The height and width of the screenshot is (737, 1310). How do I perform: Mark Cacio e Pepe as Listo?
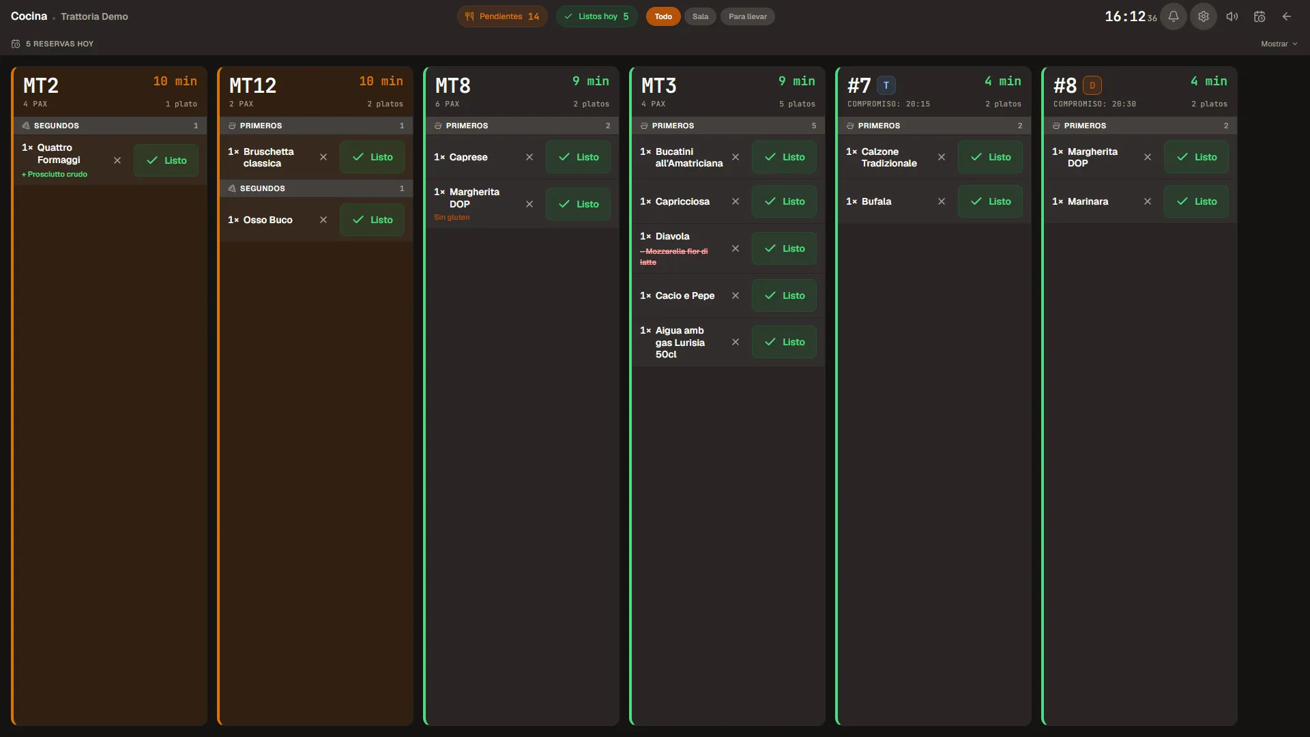785,295
